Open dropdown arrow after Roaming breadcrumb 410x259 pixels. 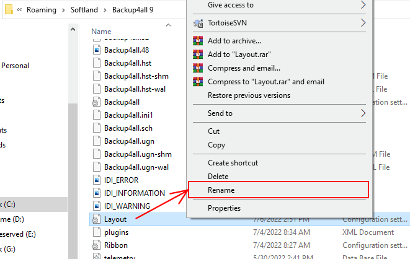[x=63, y=10]
